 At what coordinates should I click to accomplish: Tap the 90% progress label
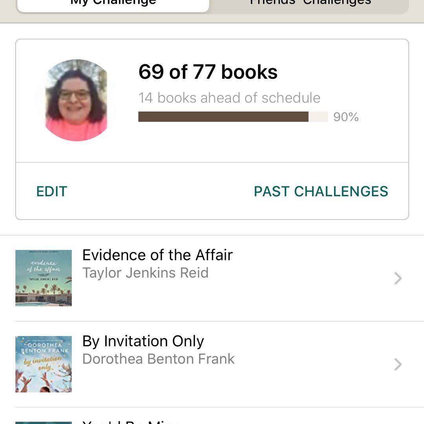(346, 117)
